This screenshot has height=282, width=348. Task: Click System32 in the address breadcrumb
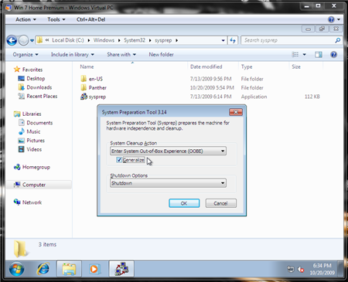135,40
